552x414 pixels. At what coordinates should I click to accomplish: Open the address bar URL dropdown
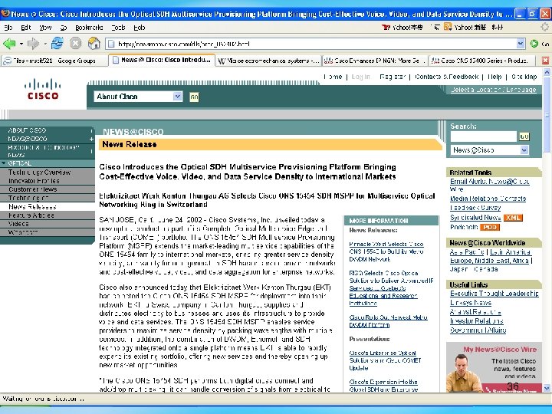click(521, 44)
